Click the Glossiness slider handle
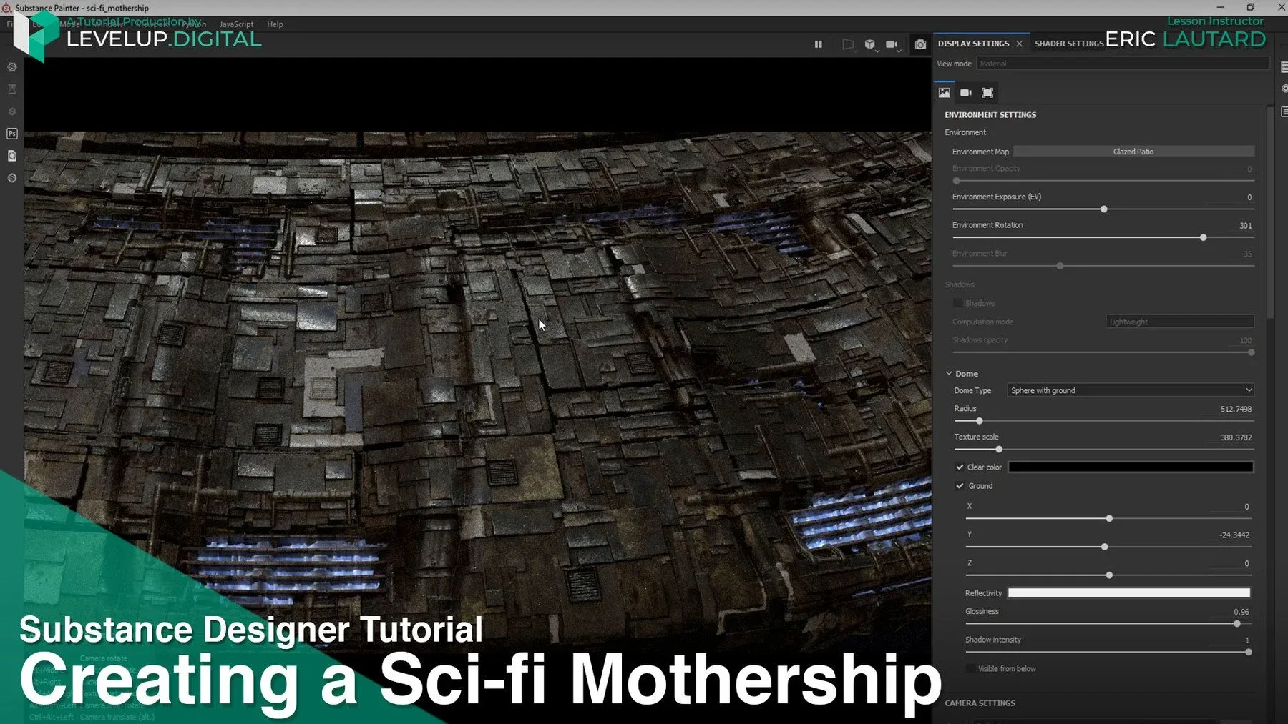The height and width of the screenshot is (724, 1288). (1237, 624)
